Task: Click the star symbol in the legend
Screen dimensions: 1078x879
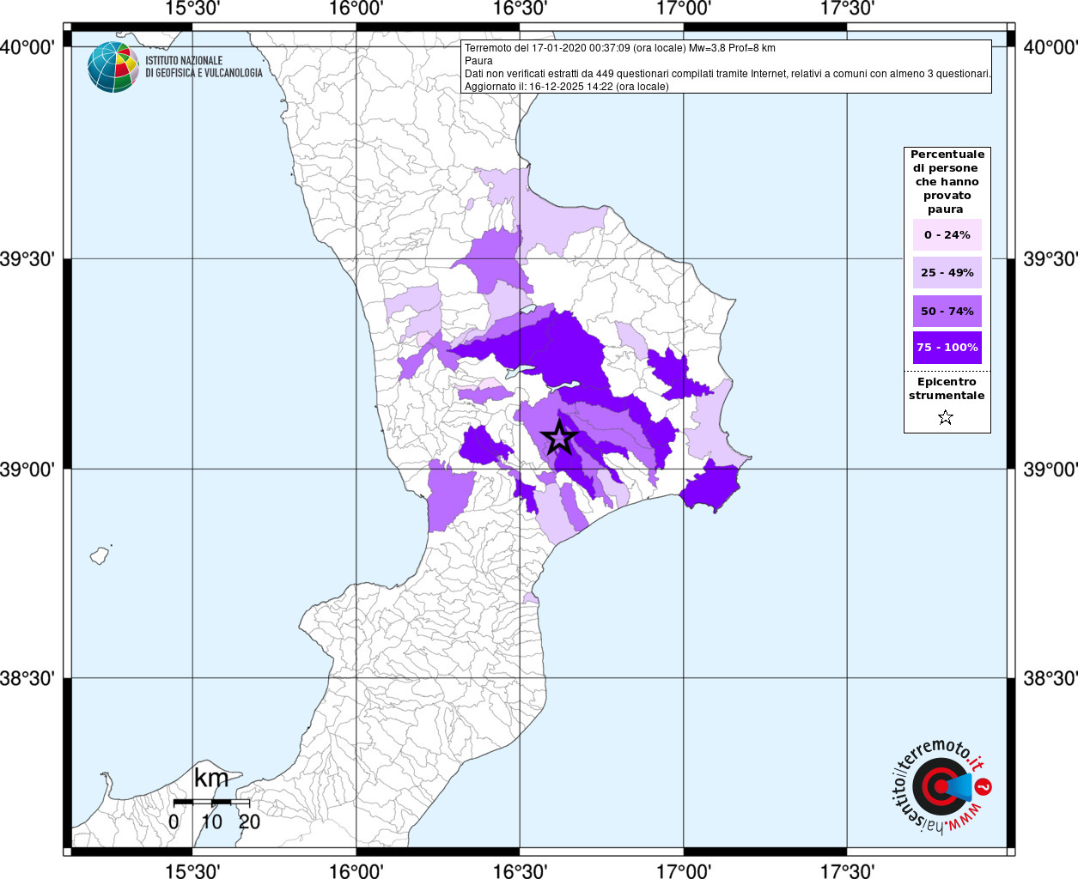Action: click(x=946, y=418)
